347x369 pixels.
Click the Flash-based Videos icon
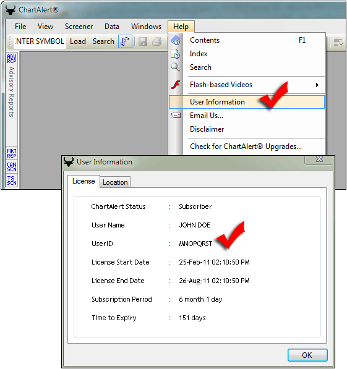176,85
